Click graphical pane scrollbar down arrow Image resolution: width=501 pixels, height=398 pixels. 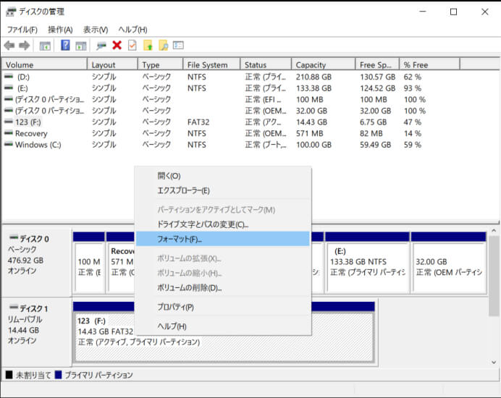[494, 362]
